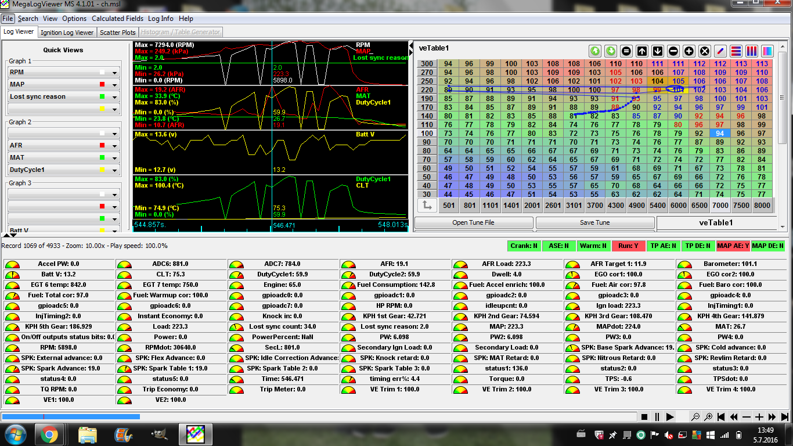
Task: Click the MAP AE: Y status indicator
Action: (x=733, y=246)
